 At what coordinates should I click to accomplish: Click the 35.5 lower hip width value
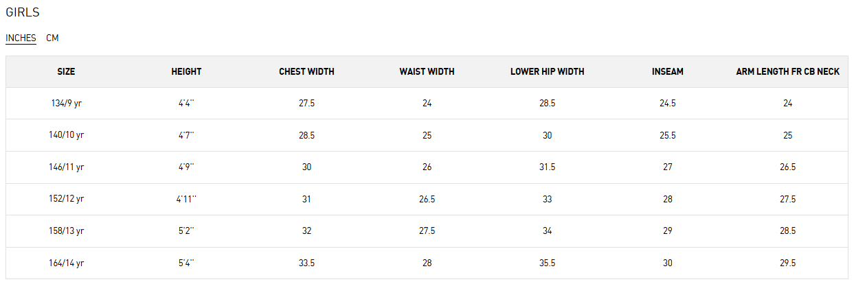tap(547, 263)
